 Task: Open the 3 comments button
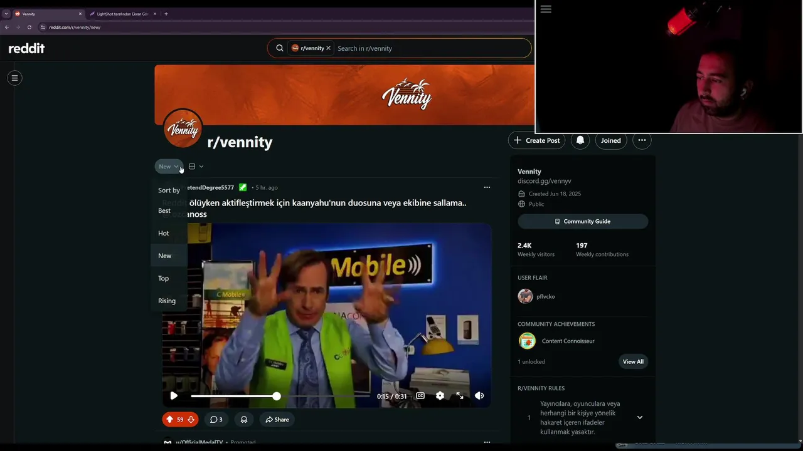216,420
